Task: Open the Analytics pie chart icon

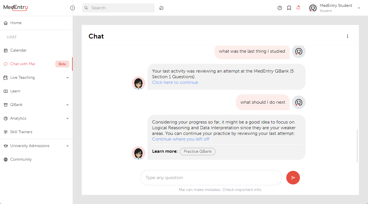Action: [5, 118]
